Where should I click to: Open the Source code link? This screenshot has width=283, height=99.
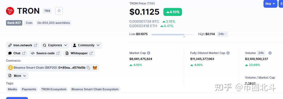tap(45, 53)
